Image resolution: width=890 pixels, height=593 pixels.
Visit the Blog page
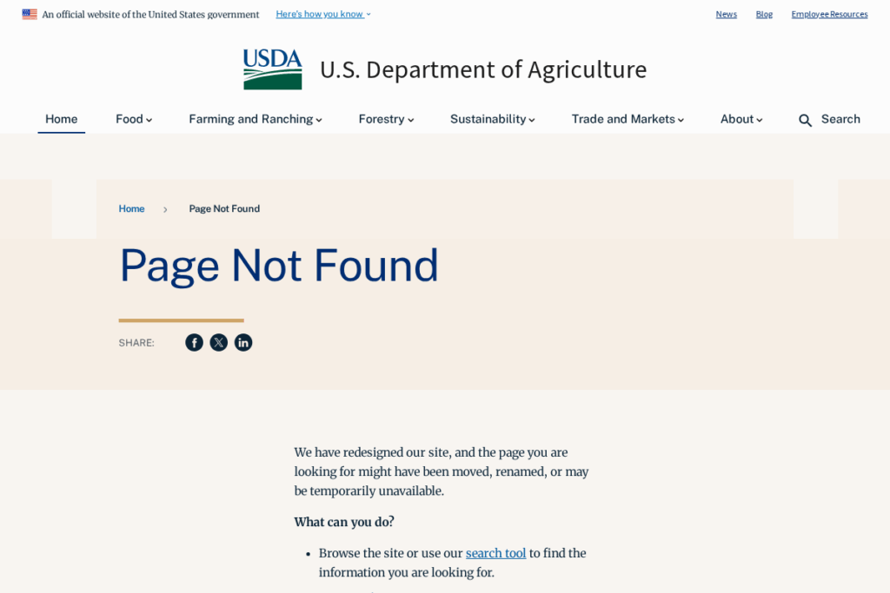click(x=764, y=14)
